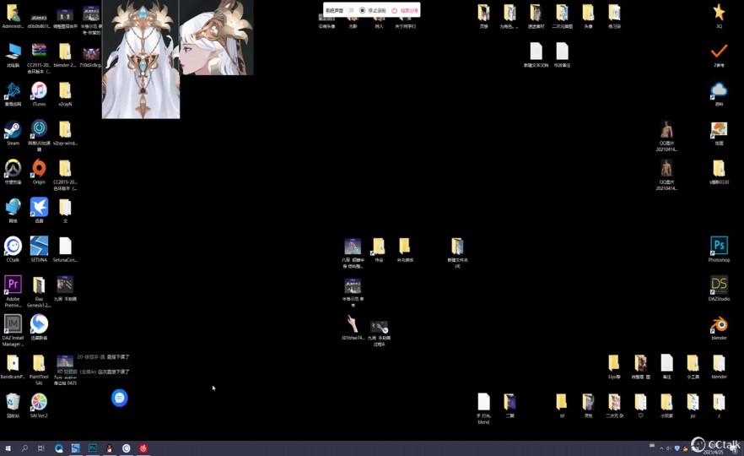Open taskbar search magnifier

24,448
